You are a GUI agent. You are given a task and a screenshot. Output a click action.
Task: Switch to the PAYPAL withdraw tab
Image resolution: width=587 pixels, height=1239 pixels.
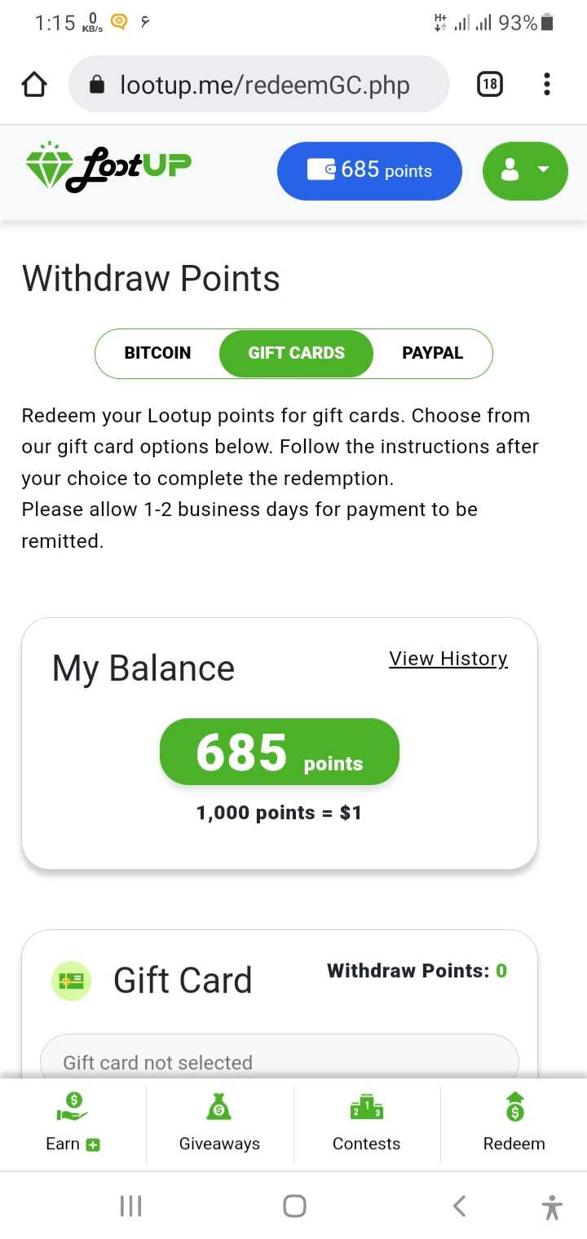[432, 353]
